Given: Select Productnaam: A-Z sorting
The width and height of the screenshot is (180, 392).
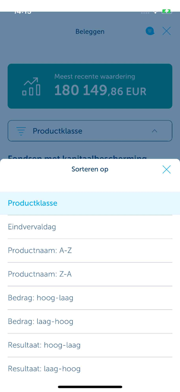Looking at the screenshot, I should pos(40,250).
